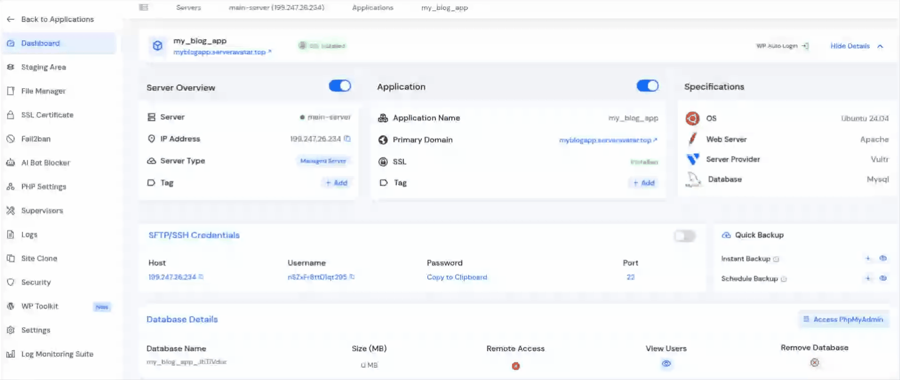Click the WP Toolkit WordPress icon
Screen dimensions: 900x380
10,306
